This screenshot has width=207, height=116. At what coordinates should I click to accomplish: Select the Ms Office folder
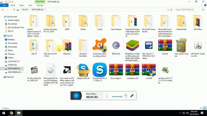click(x=198, y=23)
